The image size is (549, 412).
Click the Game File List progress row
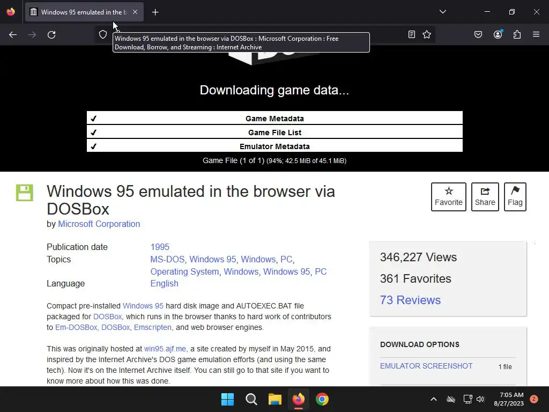click(x=274, y=133)
